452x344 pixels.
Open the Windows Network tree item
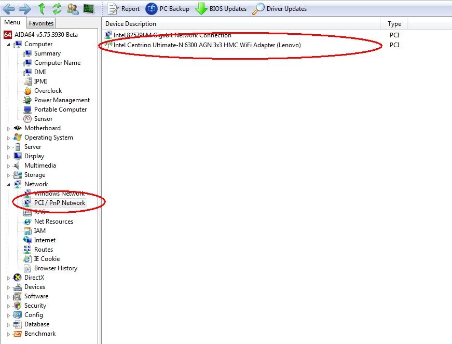[x=55, y=194]
